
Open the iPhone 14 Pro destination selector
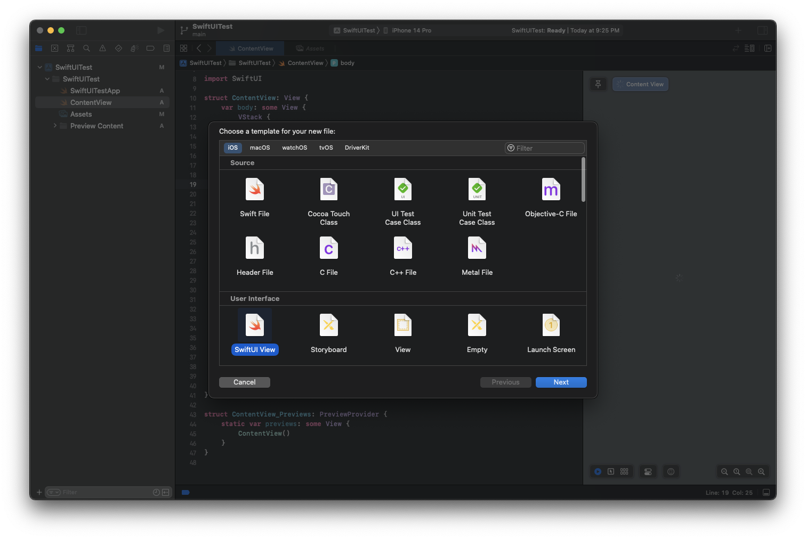[x=408, y=30]
